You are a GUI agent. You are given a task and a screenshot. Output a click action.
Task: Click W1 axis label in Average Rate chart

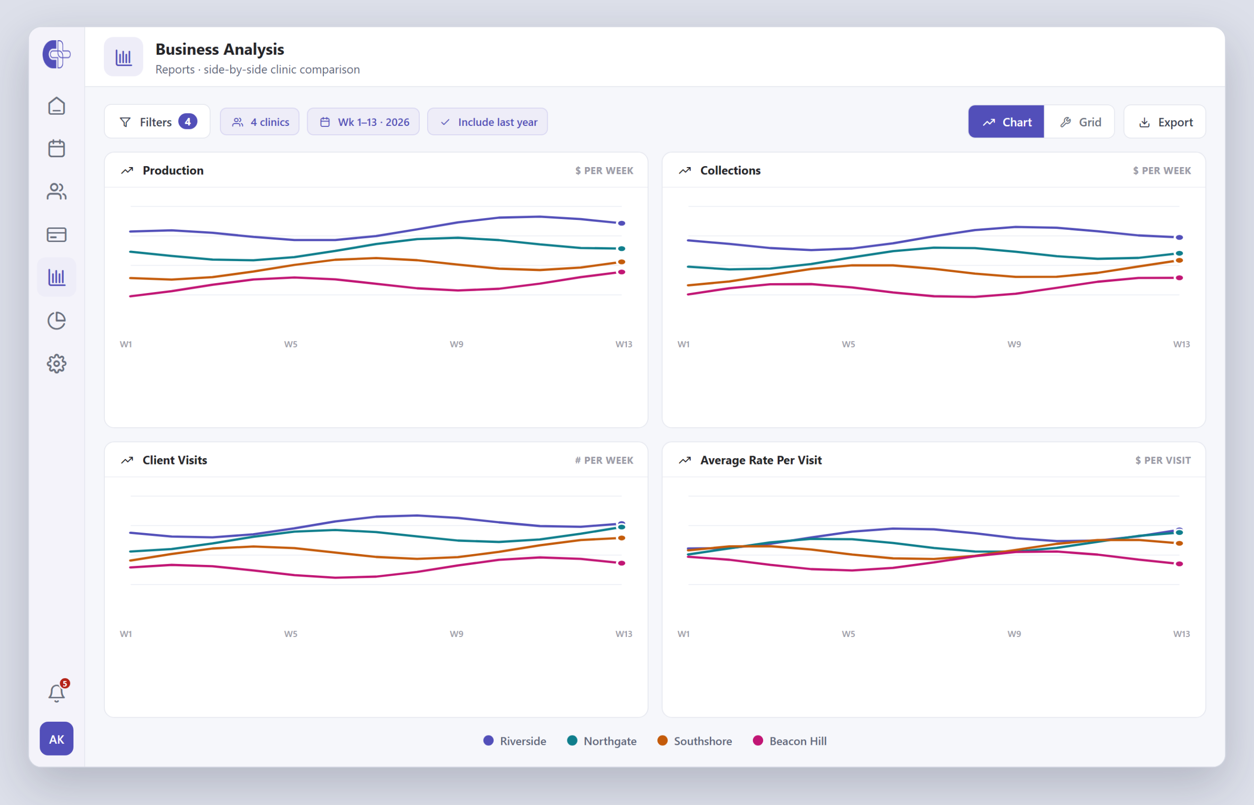[683, 634]
